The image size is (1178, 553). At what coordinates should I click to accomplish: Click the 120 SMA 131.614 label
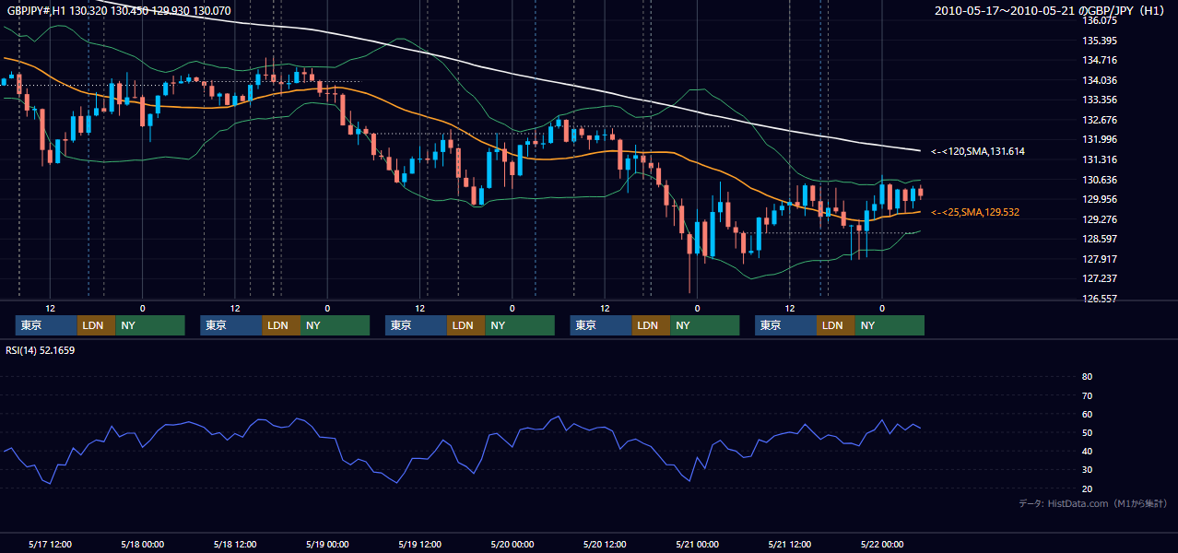(978, 151)
